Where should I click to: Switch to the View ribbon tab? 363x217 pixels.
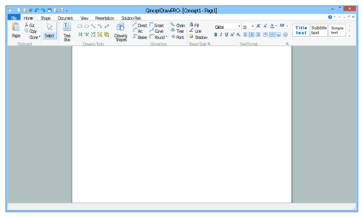coord(85,18)
